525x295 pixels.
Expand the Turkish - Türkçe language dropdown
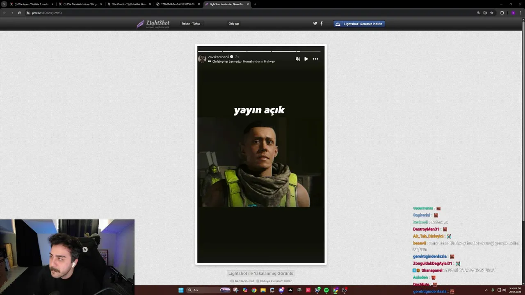click(192, 24)
